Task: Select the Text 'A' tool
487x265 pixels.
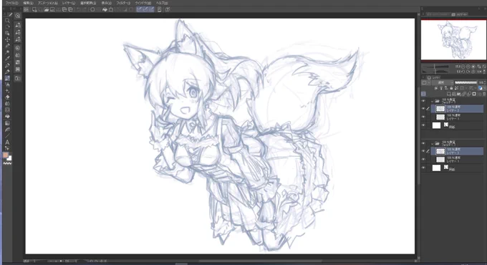Action: coord(7,143)
